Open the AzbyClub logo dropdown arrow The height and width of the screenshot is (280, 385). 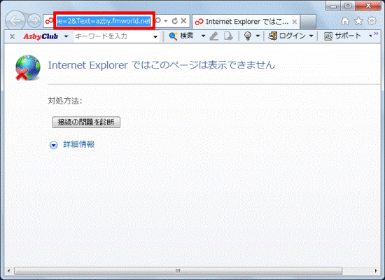(66, 36)
